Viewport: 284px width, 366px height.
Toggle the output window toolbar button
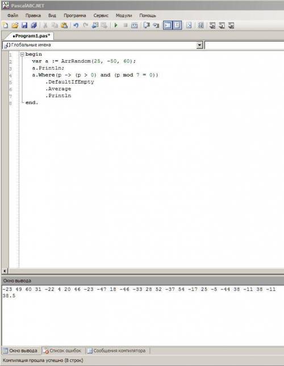pyautogui.click(x=168, y=25)
